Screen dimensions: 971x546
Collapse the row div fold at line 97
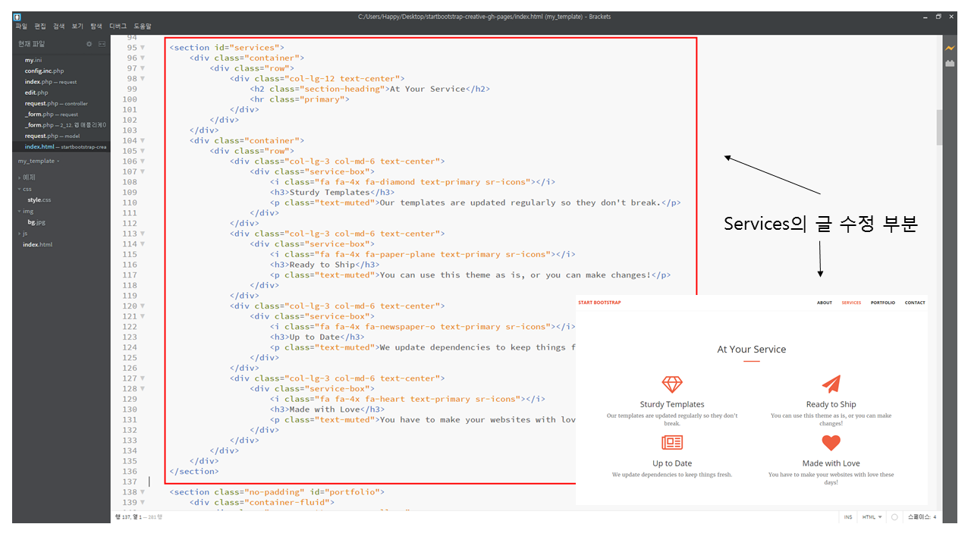[143, 68]
